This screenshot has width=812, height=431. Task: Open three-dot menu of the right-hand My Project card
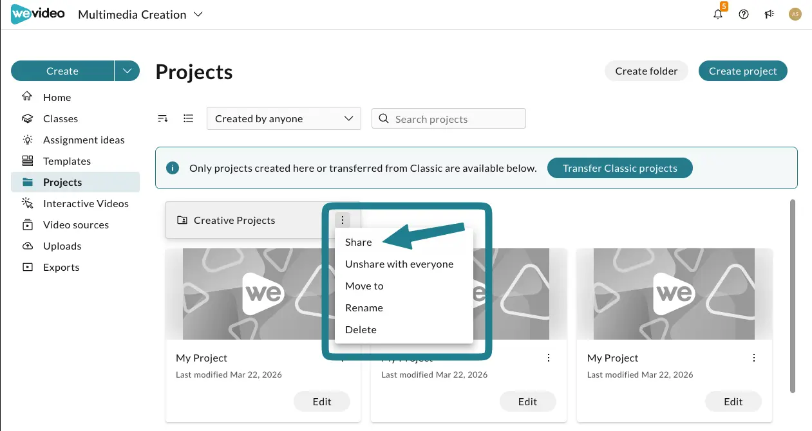click(754, 358)
